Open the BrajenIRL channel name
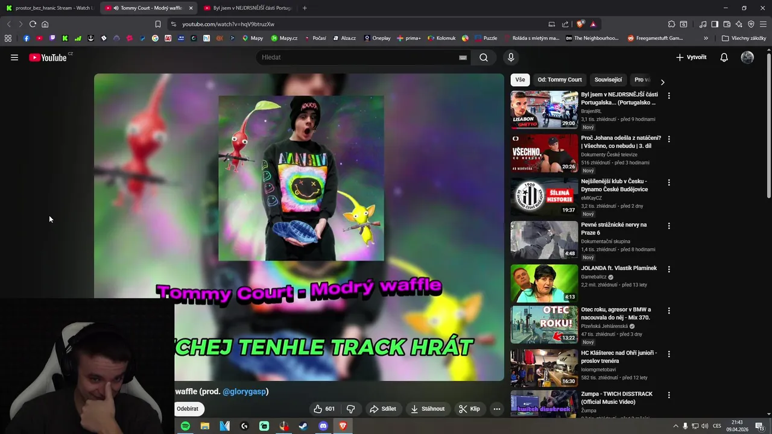This screenshot has height=434, width=772. click(591, 111)
